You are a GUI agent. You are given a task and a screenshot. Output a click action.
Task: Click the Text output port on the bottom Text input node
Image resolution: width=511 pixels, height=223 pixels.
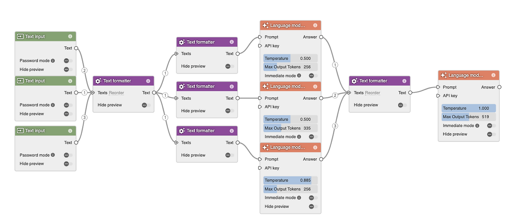point(76,143)
